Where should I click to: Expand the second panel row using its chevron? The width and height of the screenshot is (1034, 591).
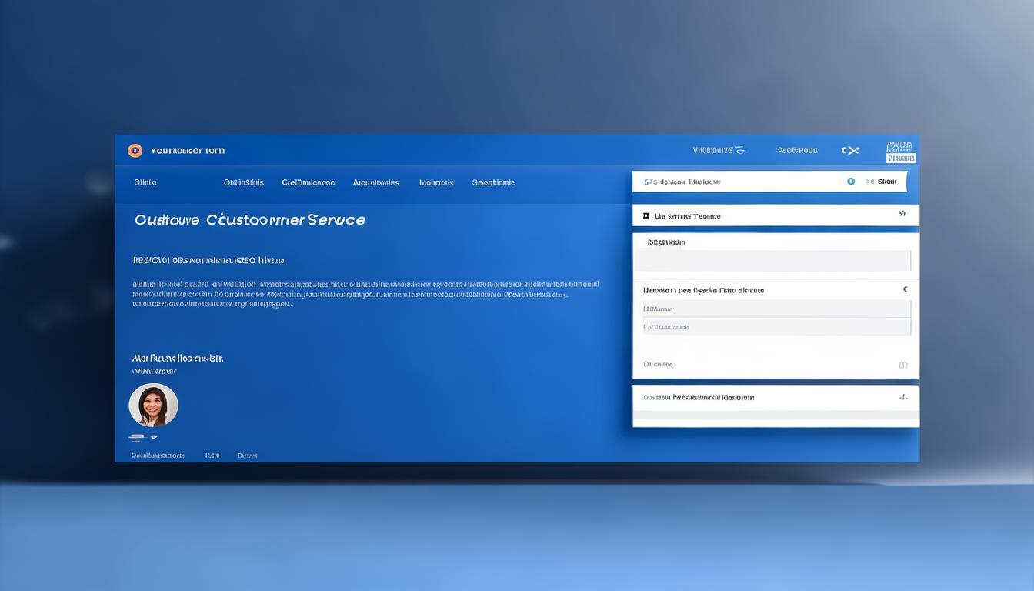[902, 214]
